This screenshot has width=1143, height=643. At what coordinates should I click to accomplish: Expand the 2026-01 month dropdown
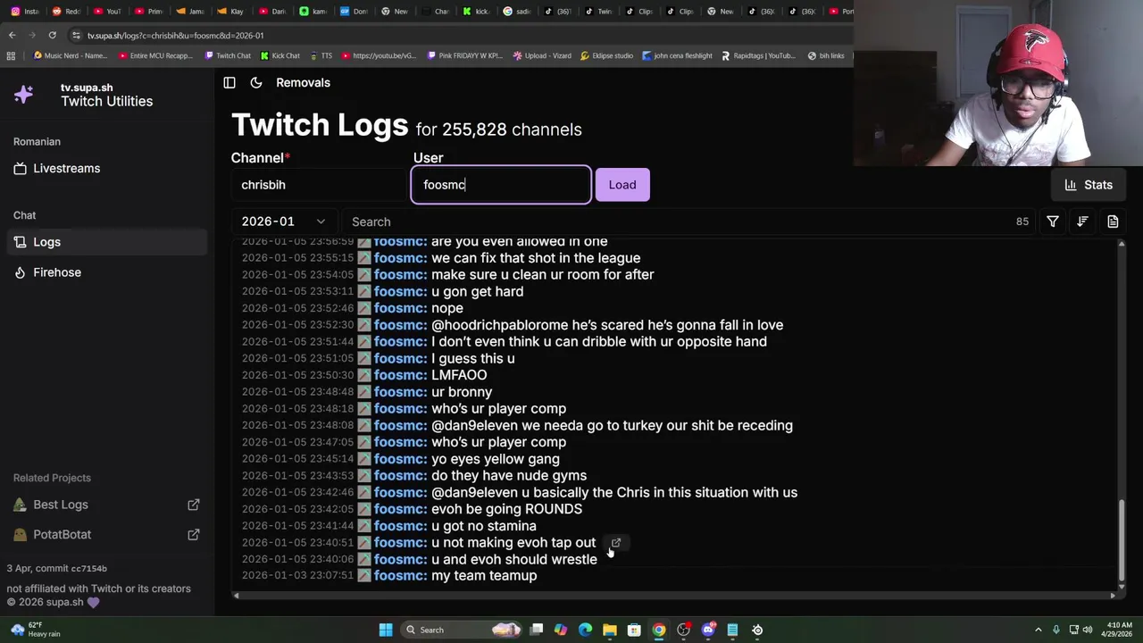(284, 221)
